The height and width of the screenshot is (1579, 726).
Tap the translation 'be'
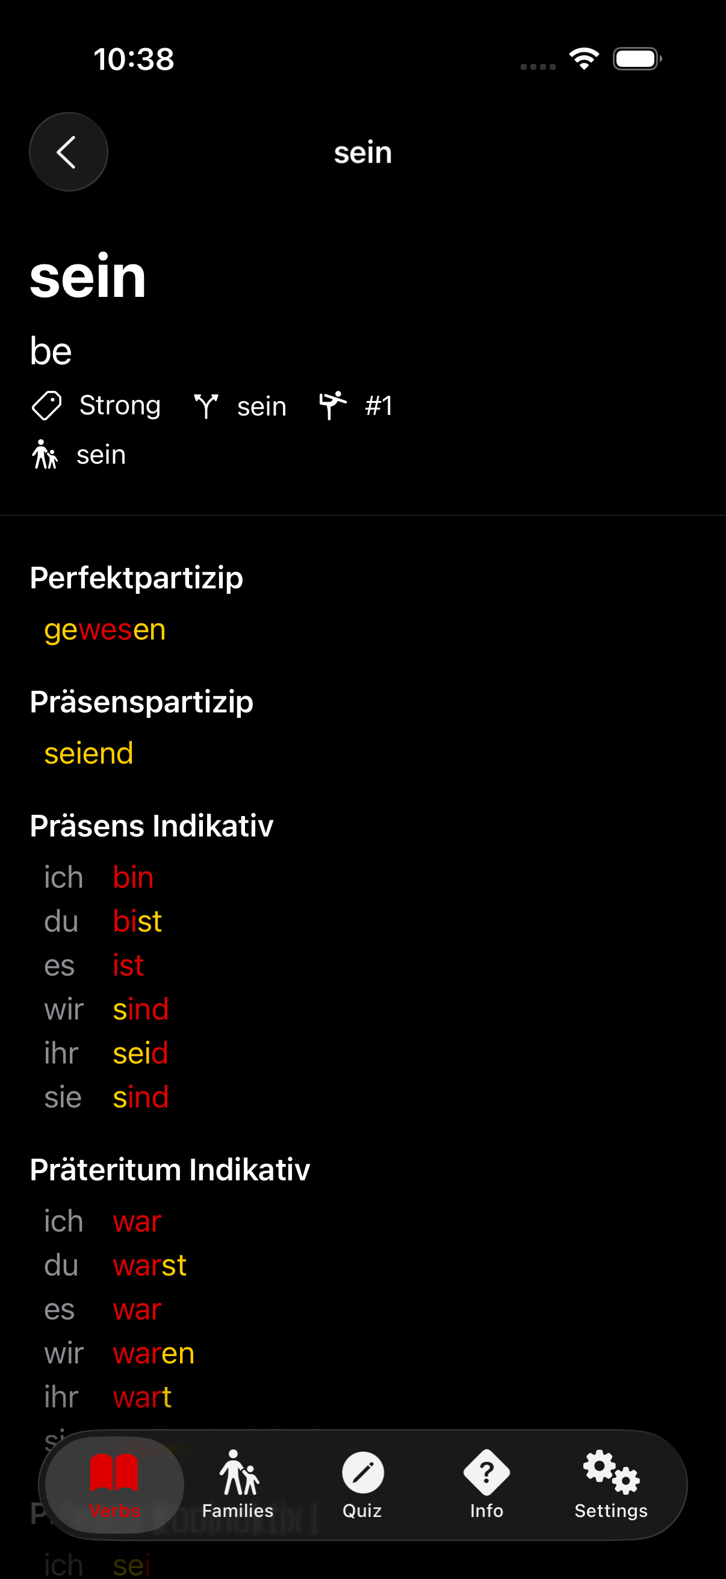[x=51, y=350]
